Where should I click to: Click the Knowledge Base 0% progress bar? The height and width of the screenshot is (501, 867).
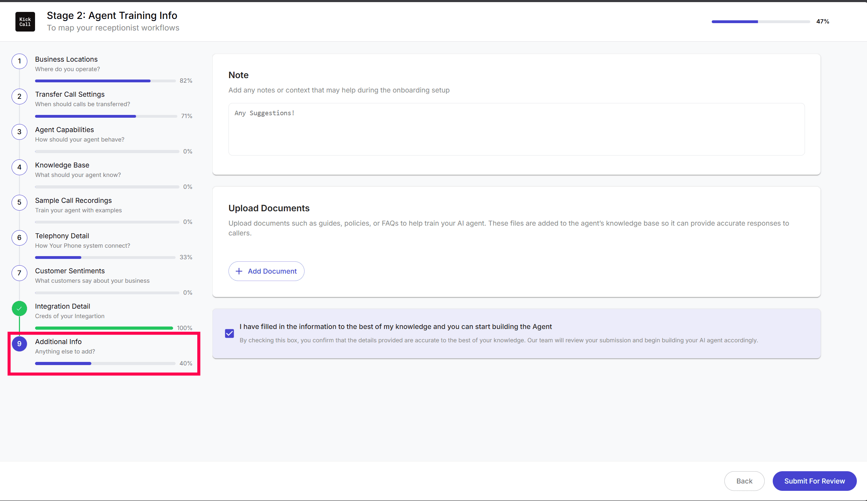pyautogui.click(x=107, y=187)
